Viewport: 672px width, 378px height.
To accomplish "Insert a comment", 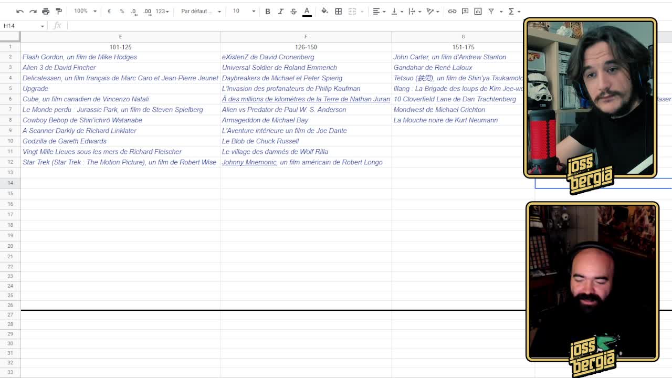I will [465, 11].
